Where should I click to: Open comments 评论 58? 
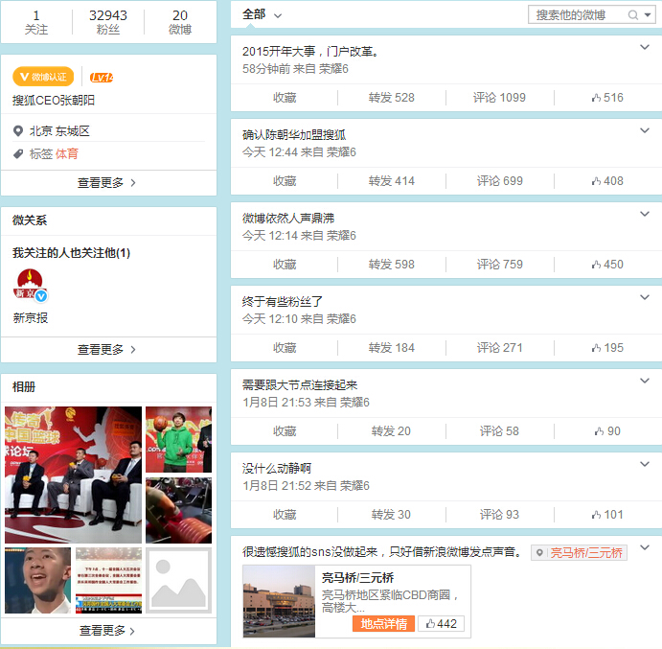(499, 431)
